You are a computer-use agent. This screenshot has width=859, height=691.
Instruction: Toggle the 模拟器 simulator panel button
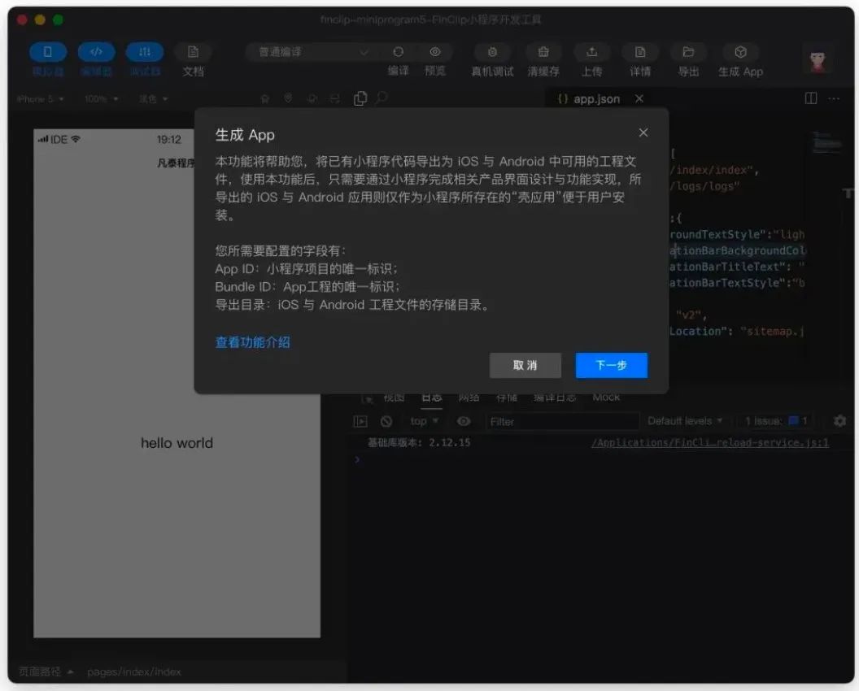click(x=48, y=52)
